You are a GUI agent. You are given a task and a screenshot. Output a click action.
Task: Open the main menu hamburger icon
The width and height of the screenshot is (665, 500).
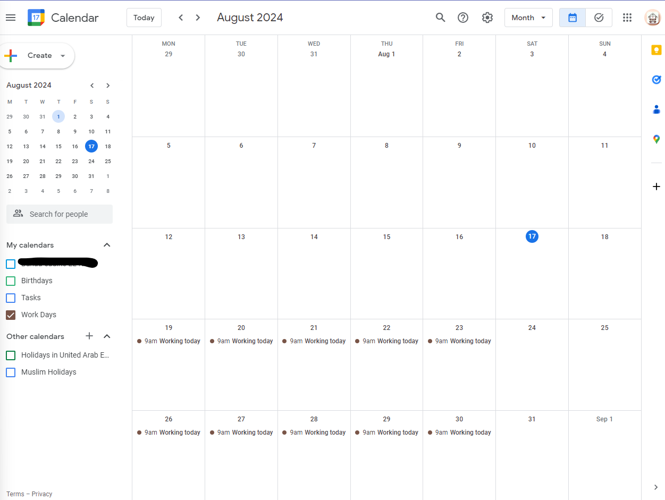point(11,18)
